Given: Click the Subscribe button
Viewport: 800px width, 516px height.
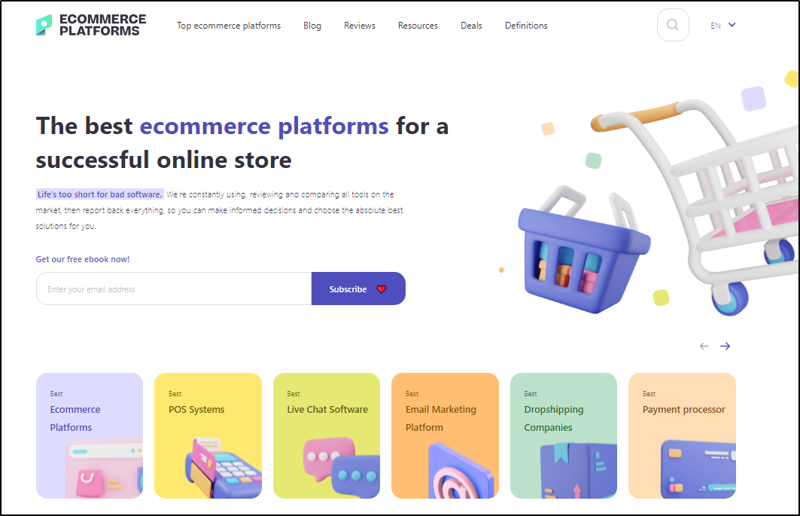Looking at the screenshot, I should pos(358,289).
